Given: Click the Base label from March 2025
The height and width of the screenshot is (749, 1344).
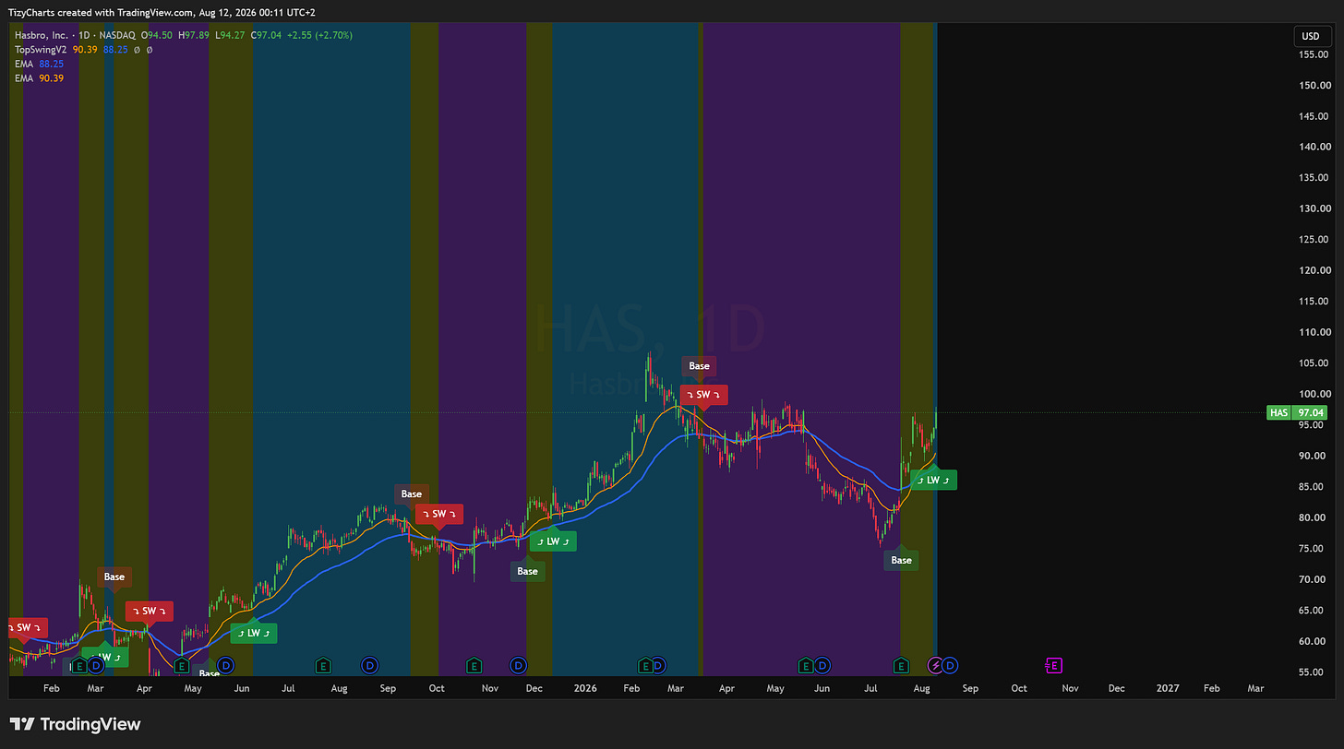Looking at the screenshot, I should 114,577.
